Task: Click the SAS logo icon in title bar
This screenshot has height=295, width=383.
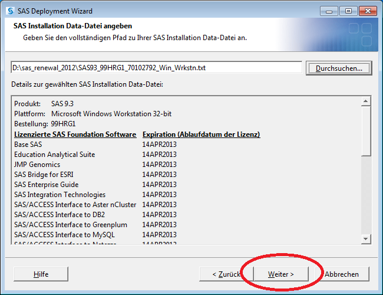Action: point(11,11)
